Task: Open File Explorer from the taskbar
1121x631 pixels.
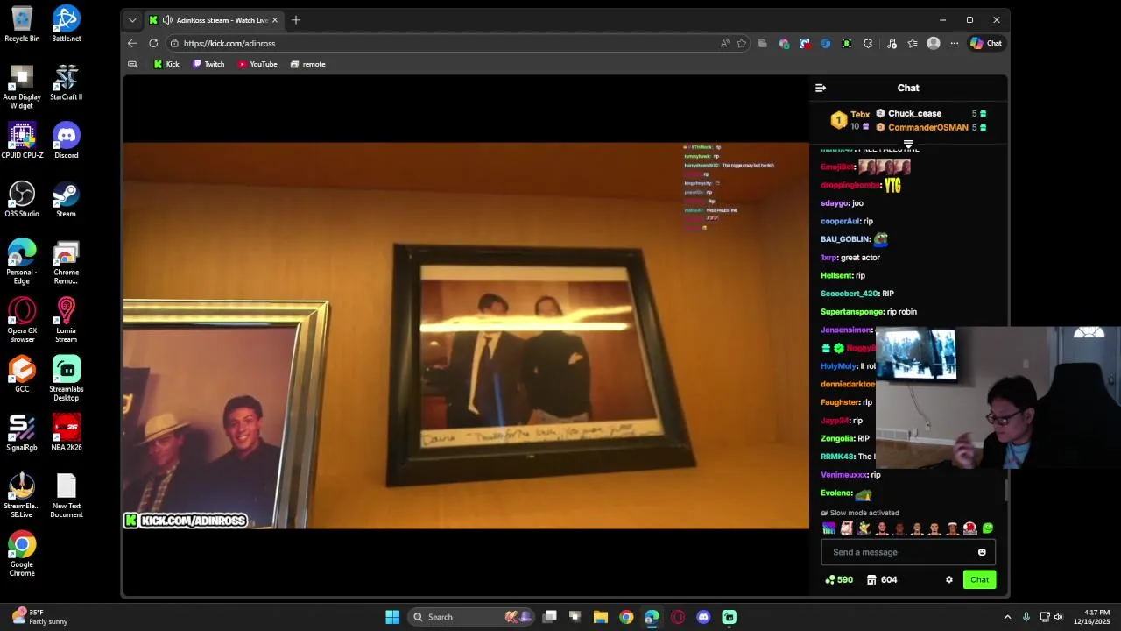Action: pyautogui.click(x=601, y=617)
